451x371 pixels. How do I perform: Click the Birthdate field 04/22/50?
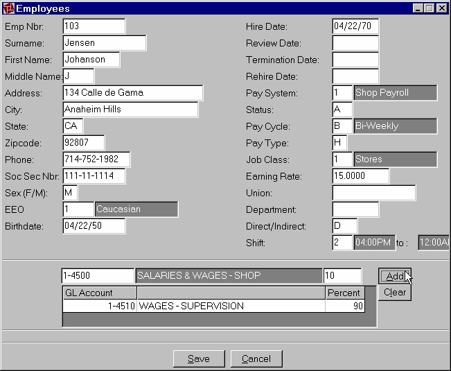click(94, 226)
